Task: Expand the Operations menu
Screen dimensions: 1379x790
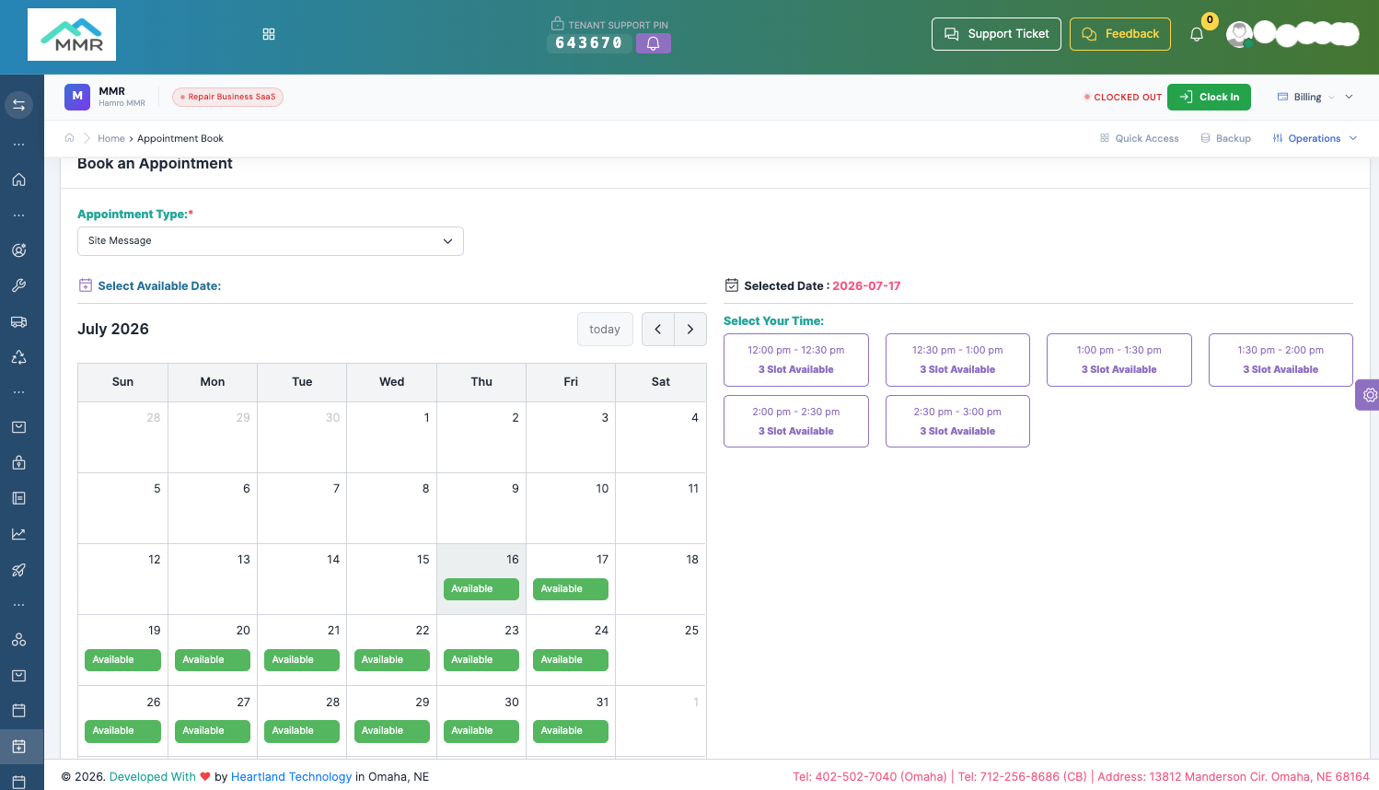Action: click(x=1315, y=138)
